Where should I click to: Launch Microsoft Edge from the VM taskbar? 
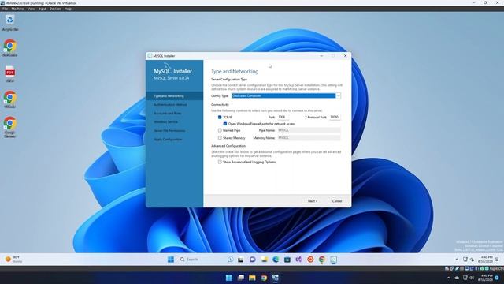[276, 260]
